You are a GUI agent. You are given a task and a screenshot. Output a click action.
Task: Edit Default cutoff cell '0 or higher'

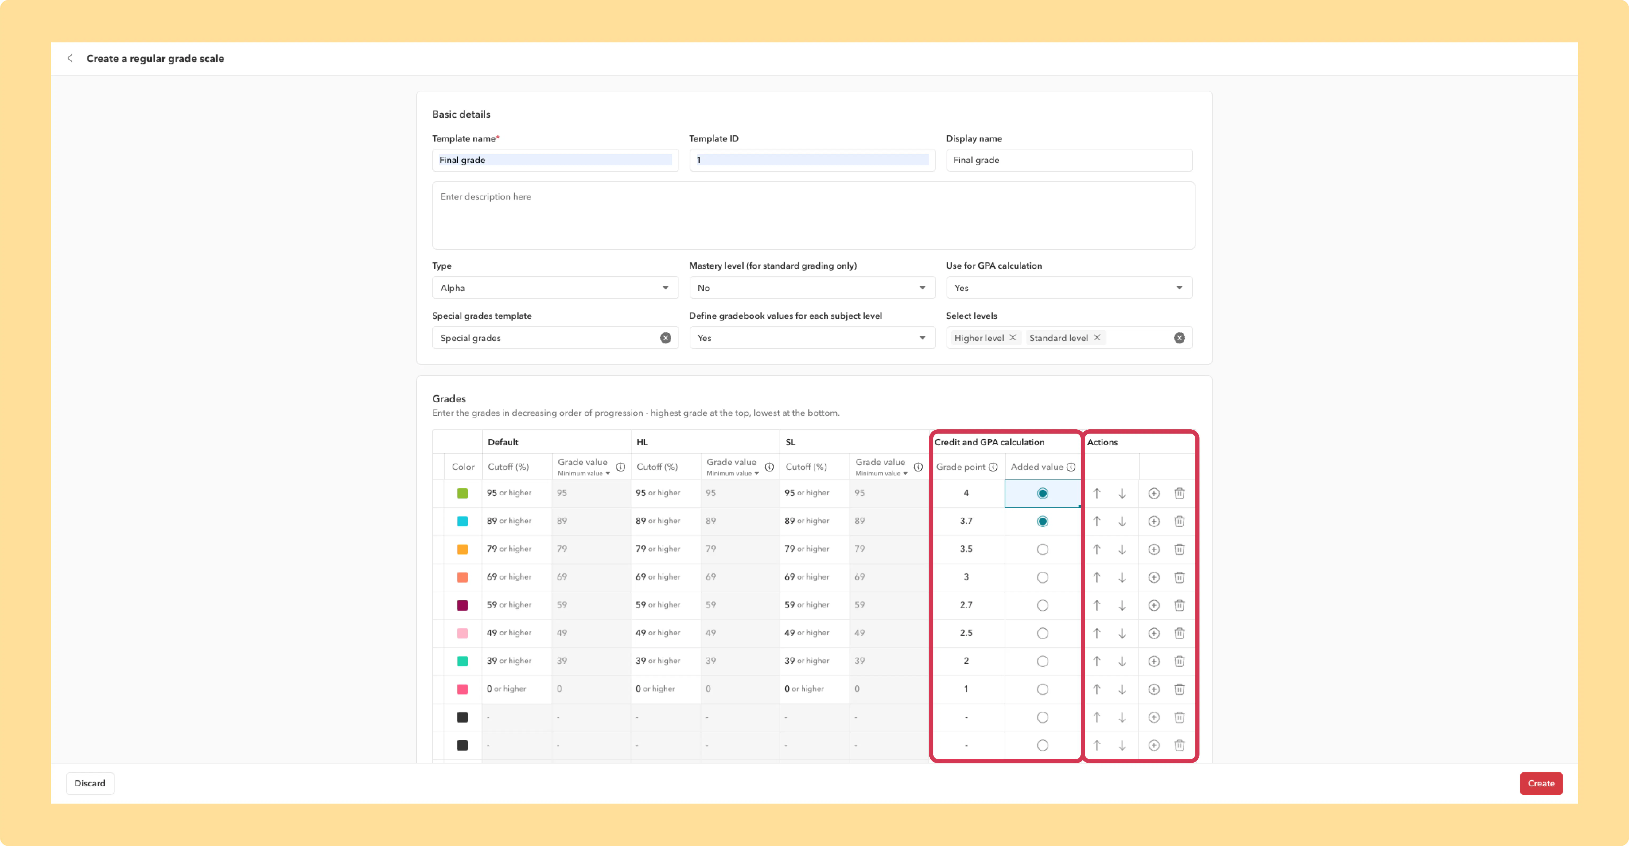click(517, 689)
